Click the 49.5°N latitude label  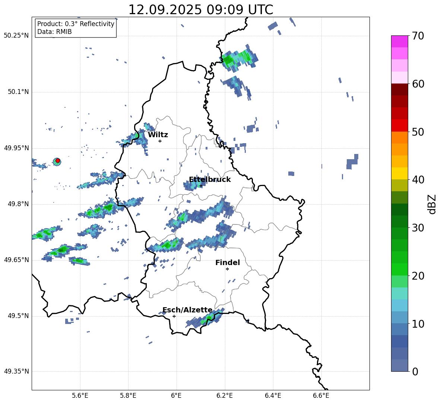click(18, 316)
